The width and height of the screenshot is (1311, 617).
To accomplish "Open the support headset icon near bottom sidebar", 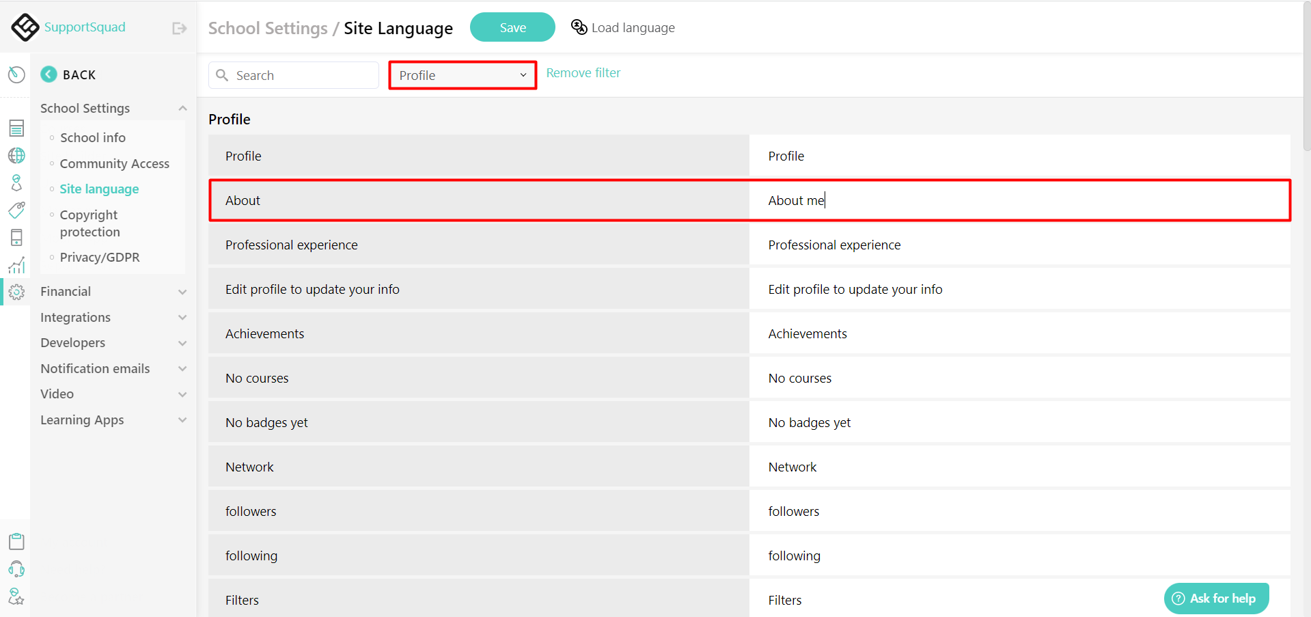I will pyautogui.click(x=16, y=568).
